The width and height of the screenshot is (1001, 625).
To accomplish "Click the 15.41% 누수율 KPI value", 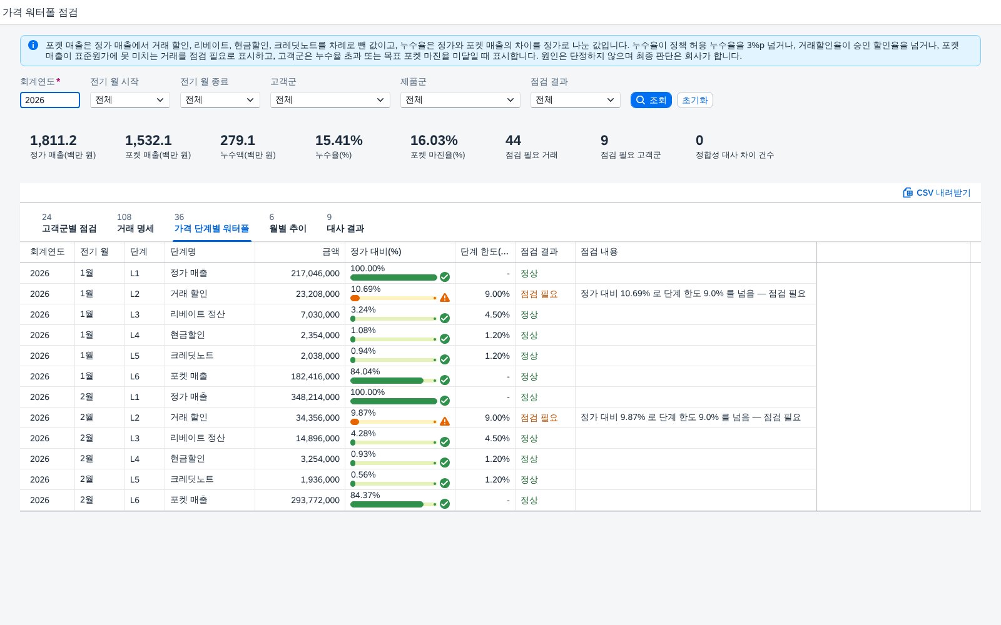I will pyautogui.click(x=339, y=140).
